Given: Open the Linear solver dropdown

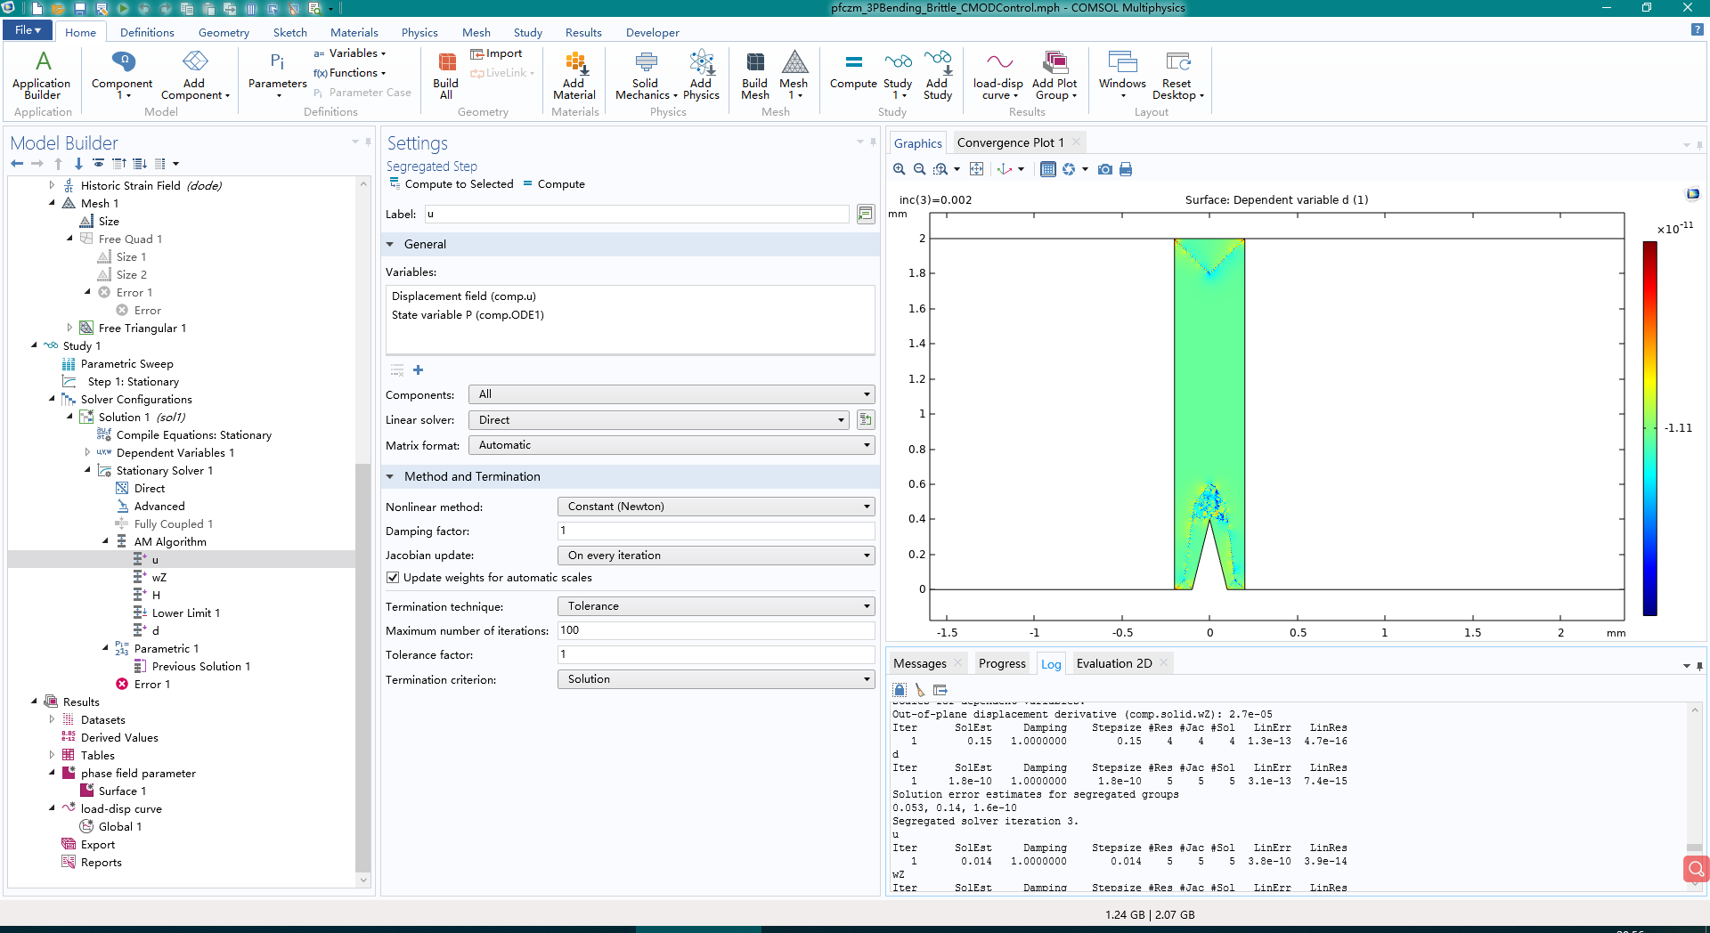Looking at the screenshot, I should click(x=659, y=420).
